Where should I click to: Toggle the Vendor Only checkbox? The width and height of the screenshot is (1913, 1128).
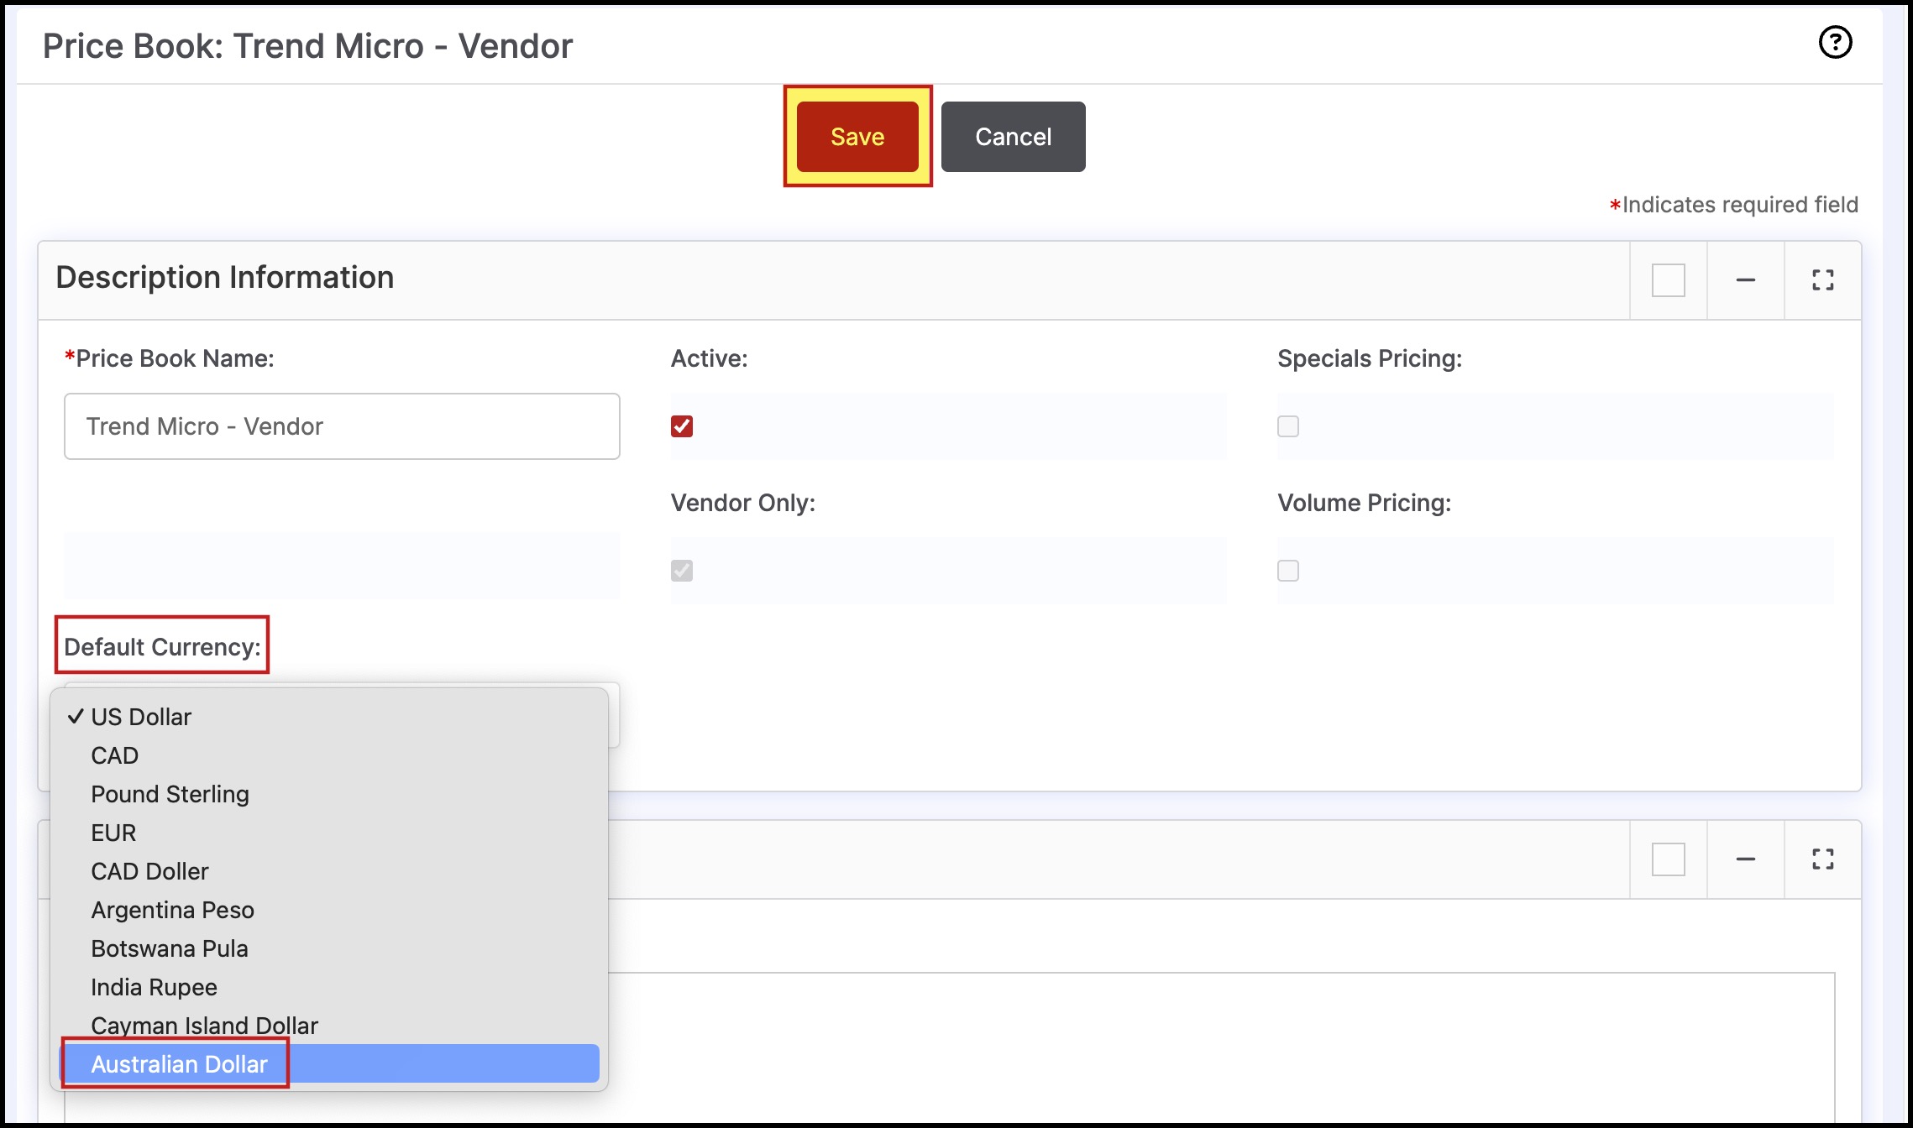(x=682, y=571)
